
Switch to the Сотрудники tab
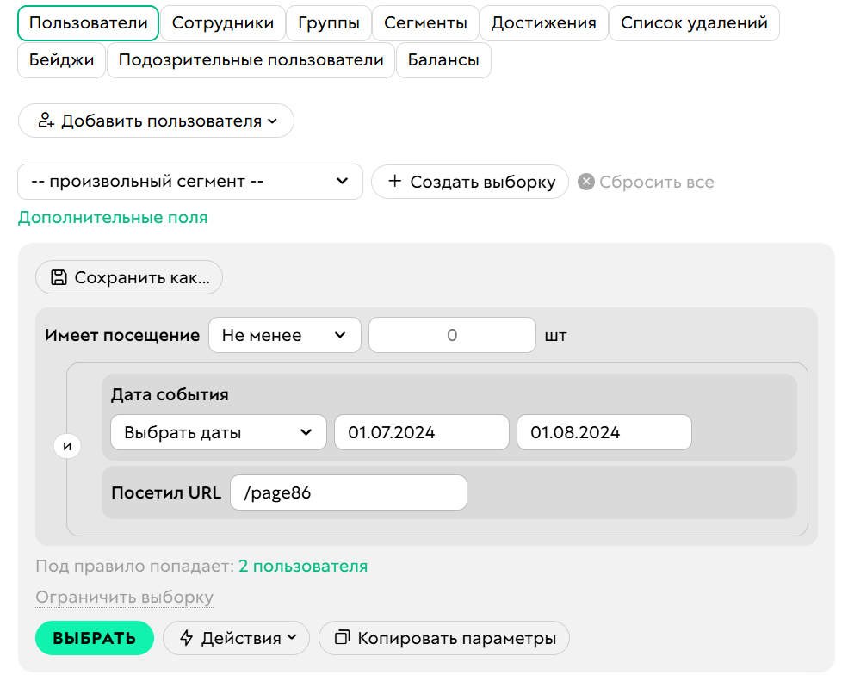[223, 23]
